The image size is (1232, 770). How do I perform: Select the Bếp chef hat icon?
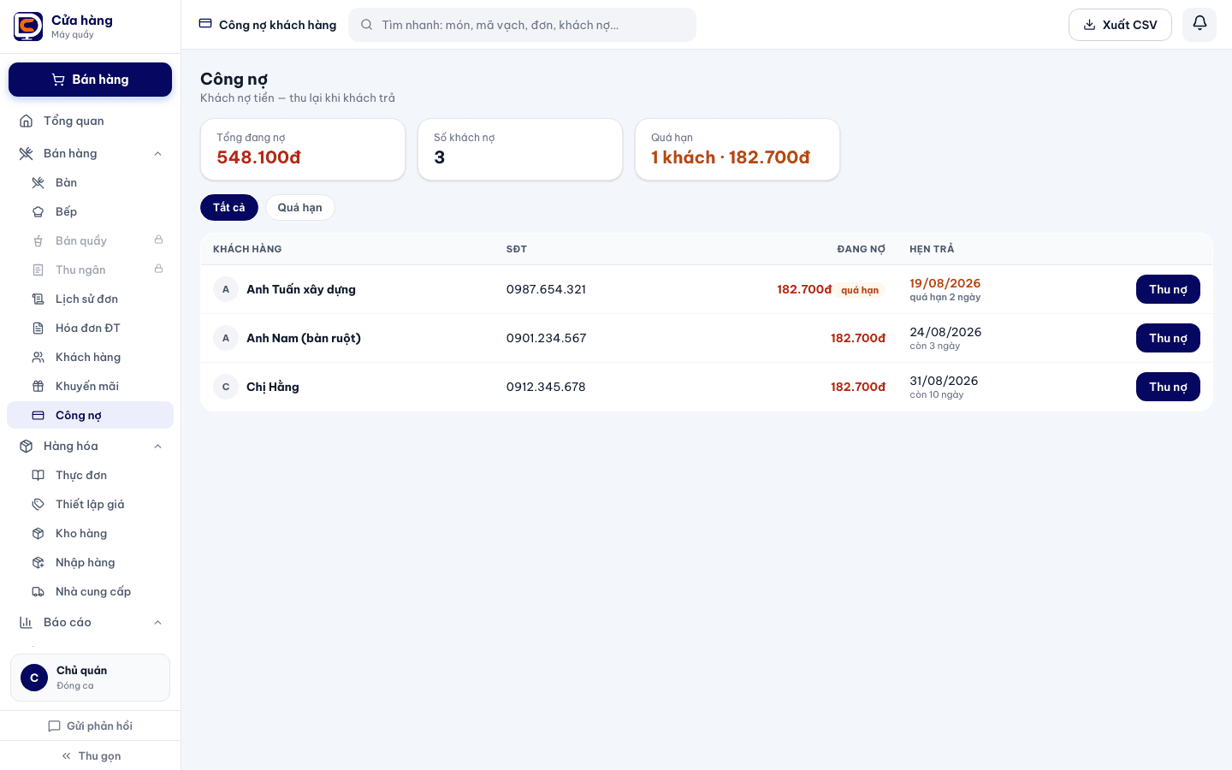[x=38, y=211]
